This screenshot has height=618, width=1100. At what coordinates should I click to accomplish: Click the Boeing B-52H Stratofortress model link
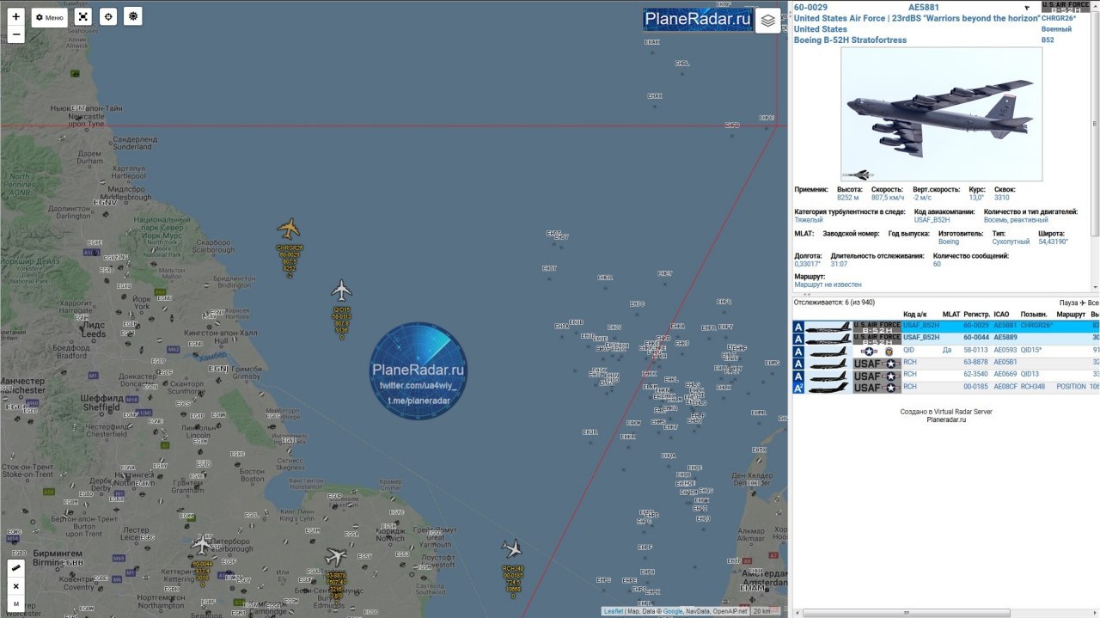click(x=850, y=40)
